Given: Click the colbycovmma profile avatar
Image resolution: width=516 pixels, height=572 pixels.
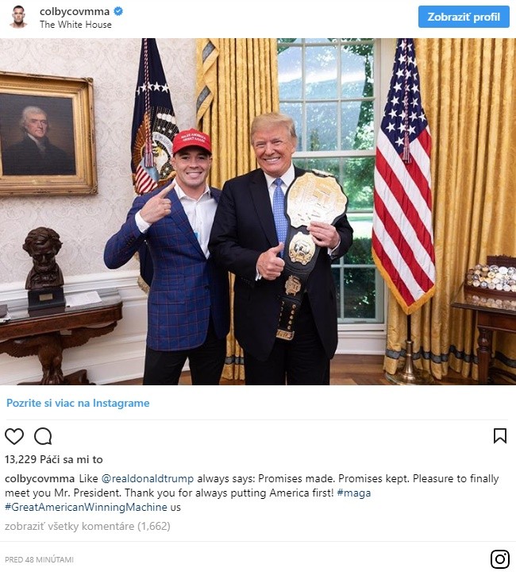Looking at the screenshot, I should pos(18,17).
